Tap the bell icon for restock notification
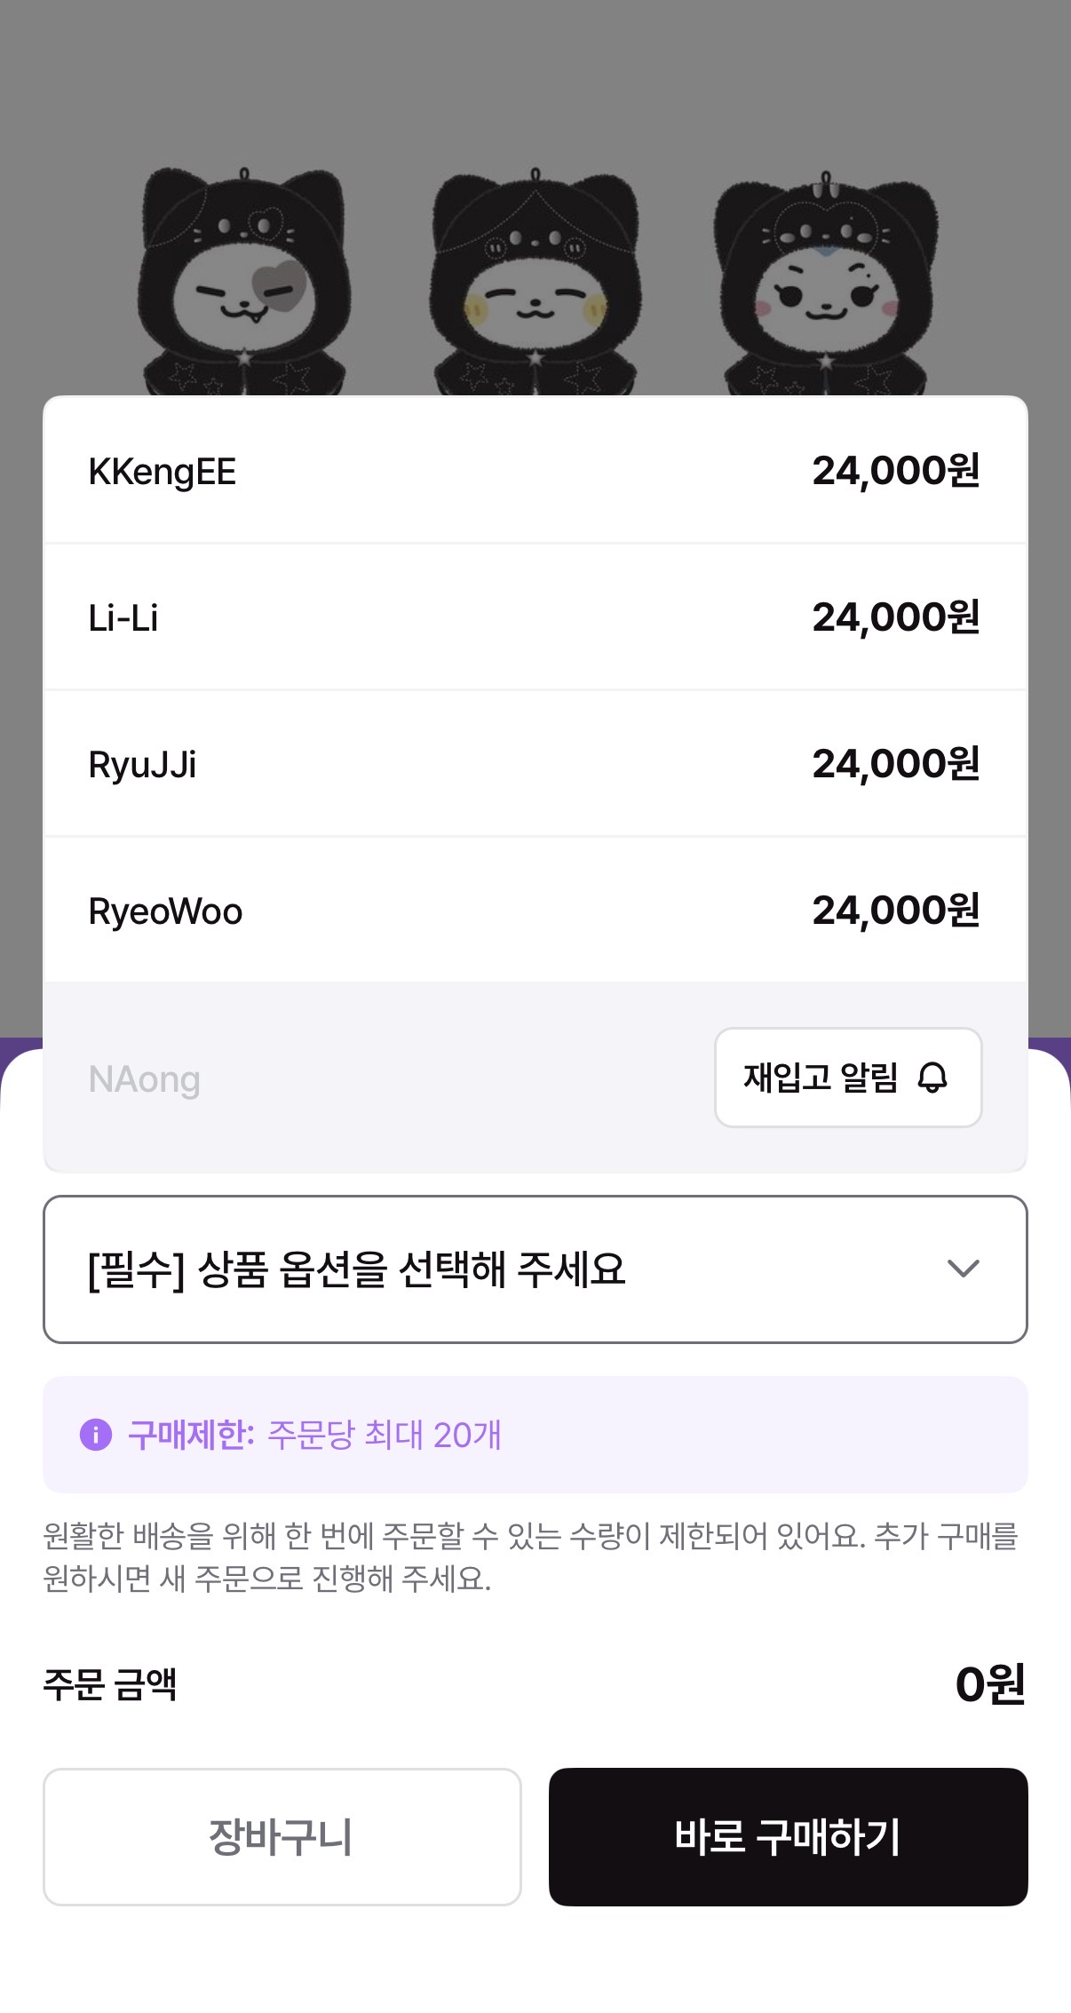Viewport: 1071px width, 2013px height. 932,1078
